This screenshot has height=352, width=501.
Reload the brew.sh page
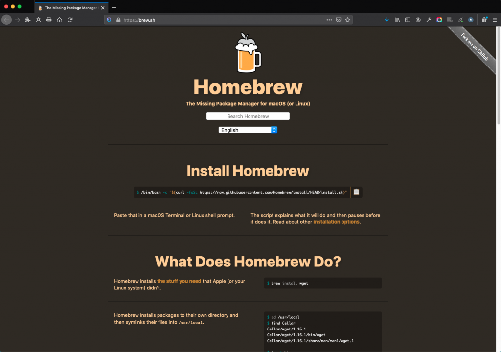coord(70,20)
